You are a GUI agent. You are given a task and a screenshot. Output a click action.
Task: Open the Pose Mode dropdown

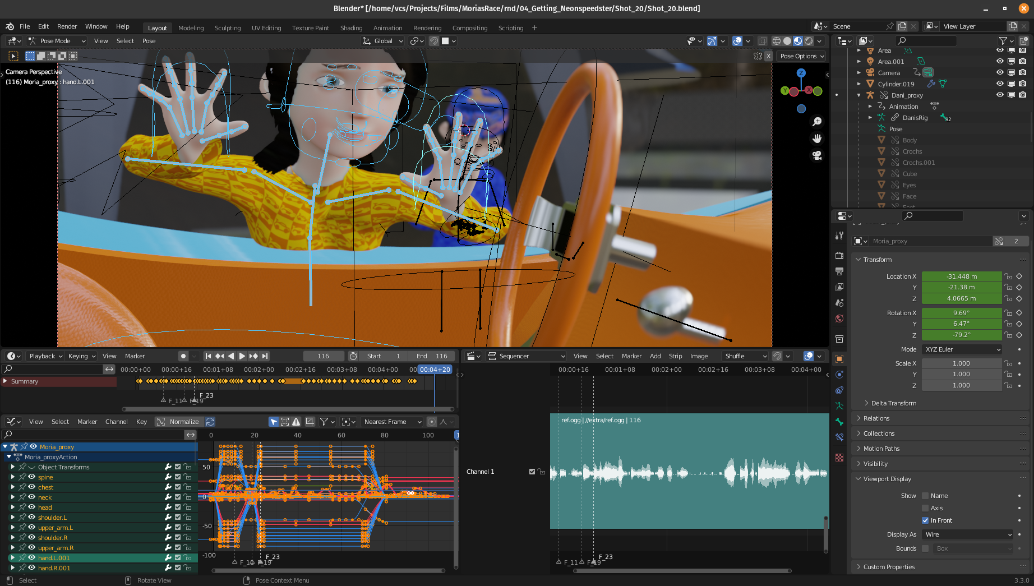tap(57, 41)
